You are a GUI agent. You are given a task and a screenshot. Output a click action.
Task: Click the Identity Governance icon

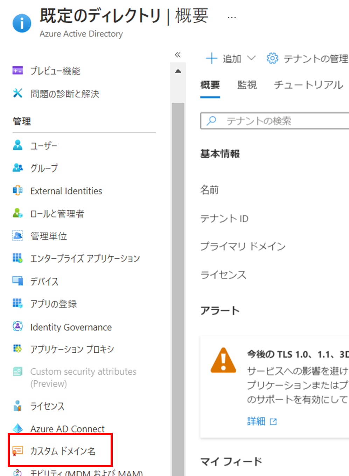point(18,326)
